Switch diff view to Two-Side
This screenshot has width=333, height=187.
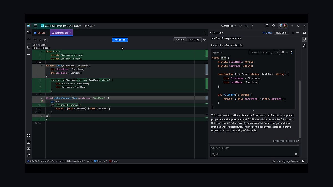(x=194, y=40)
